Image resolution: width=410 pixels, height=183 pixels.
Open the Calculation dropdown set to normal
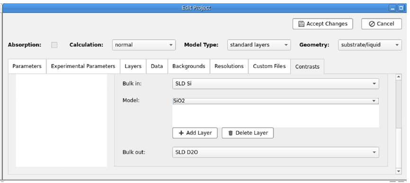tap(144, 45)
